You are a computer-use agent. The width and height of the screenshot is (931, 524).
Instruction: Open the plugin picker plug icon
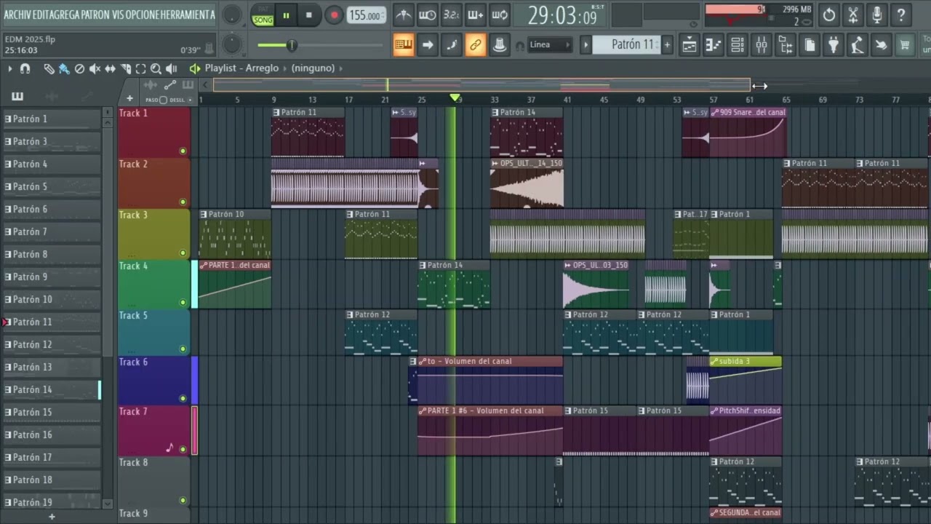coord(834,45)
